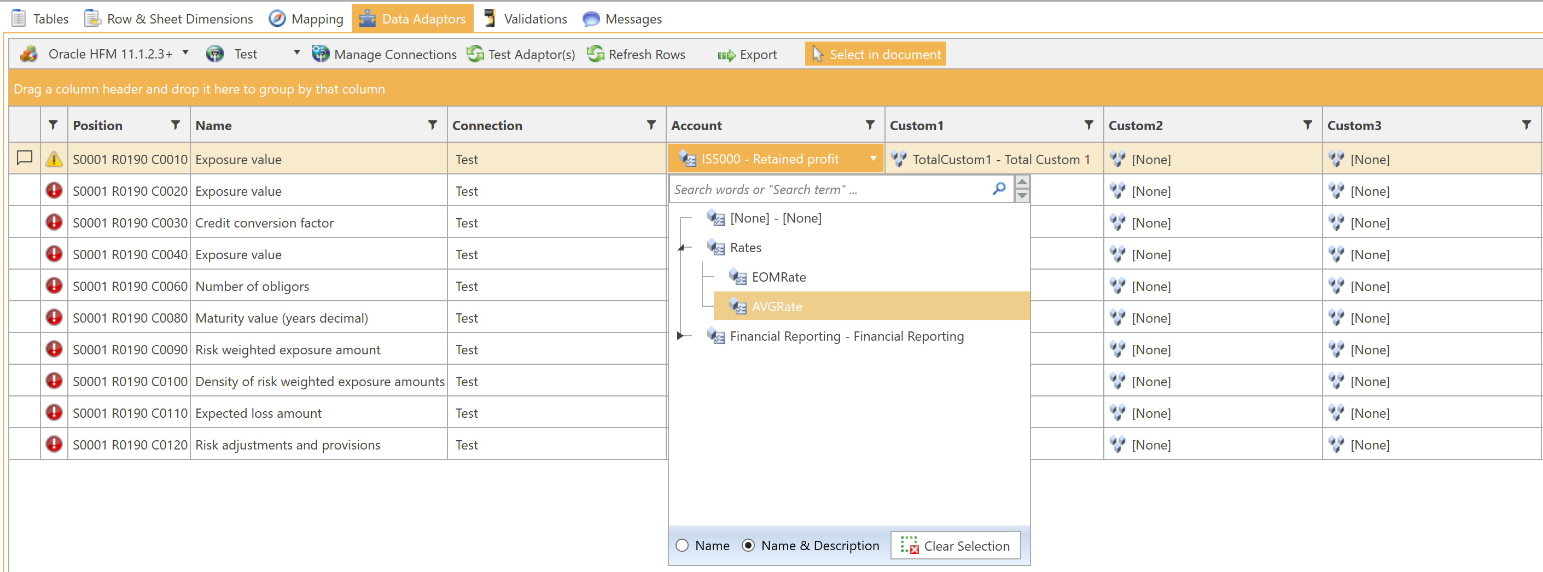Select the [None] - [None] account
The height and width of the screenshot is (572, 1543).
[775, 218]
